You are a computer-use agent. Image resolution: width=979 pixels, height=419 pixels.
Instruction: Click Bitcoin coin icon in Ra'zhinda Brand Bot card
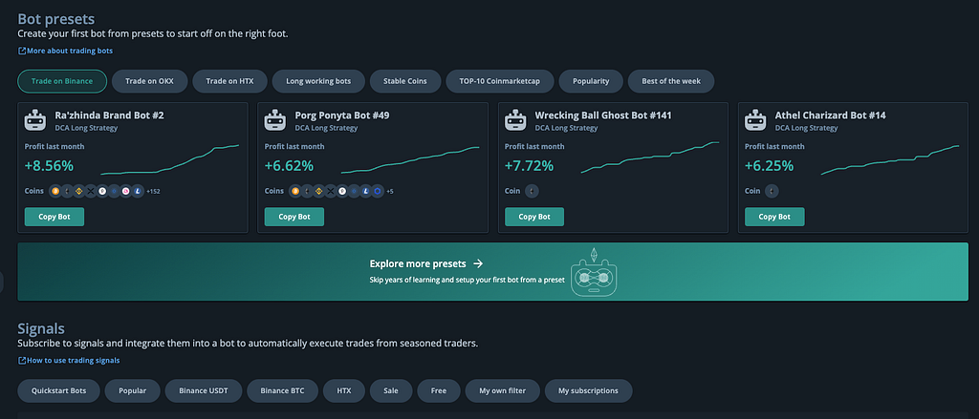pos(55,192)
